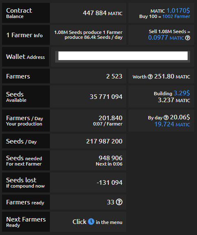197x235 pixels.
Task: Click the Seeds Available value 35 771 094
Action: click(106, 97)
